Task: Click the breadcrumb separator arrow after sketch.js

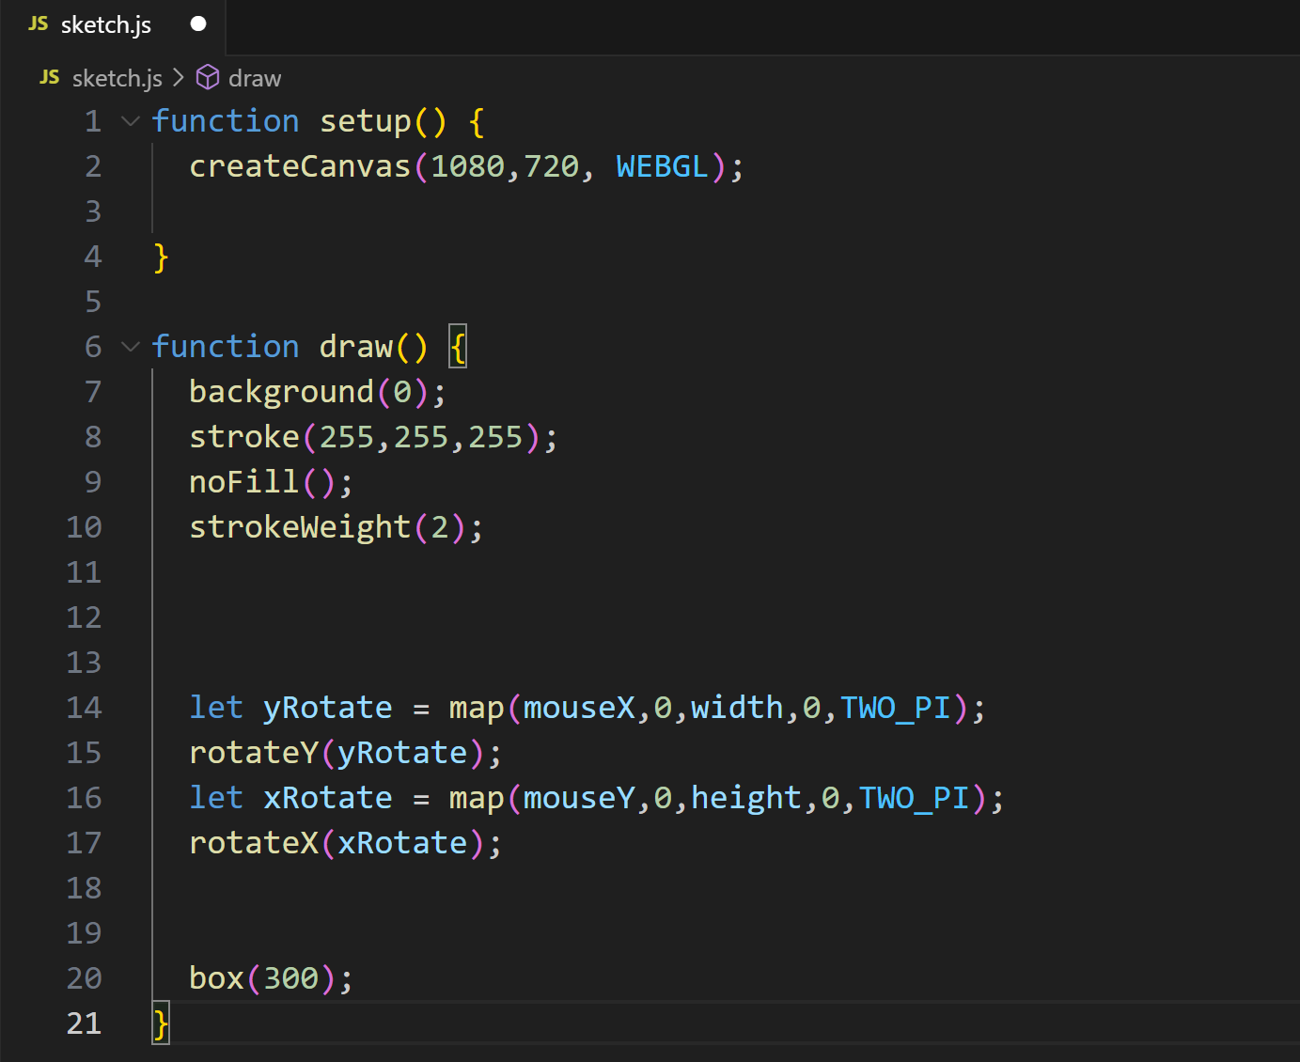Action: click(179, 78)
